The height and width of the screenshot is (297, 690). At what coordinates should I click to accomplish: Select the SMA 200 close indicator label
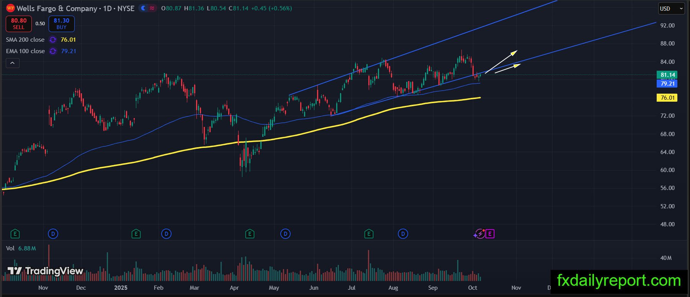point(25,40)
